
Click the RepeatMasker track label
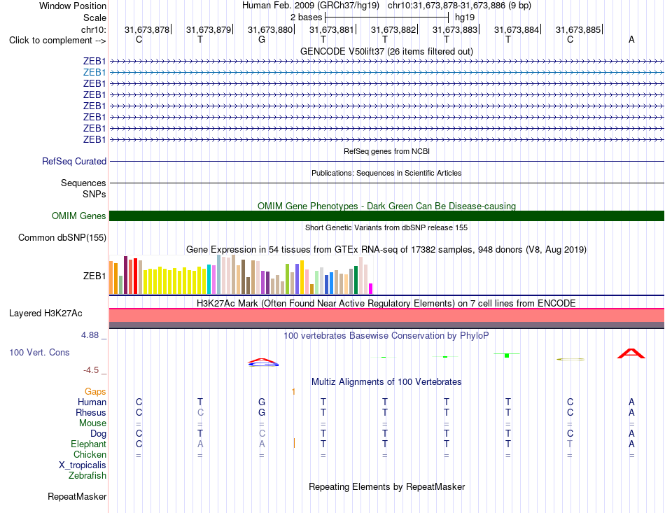[x=77, y=496]
